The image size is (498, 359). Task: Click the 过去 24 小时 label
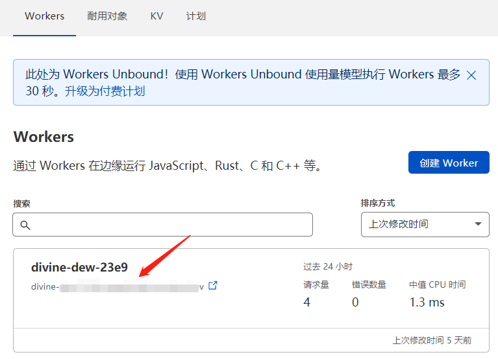[328, 266]
